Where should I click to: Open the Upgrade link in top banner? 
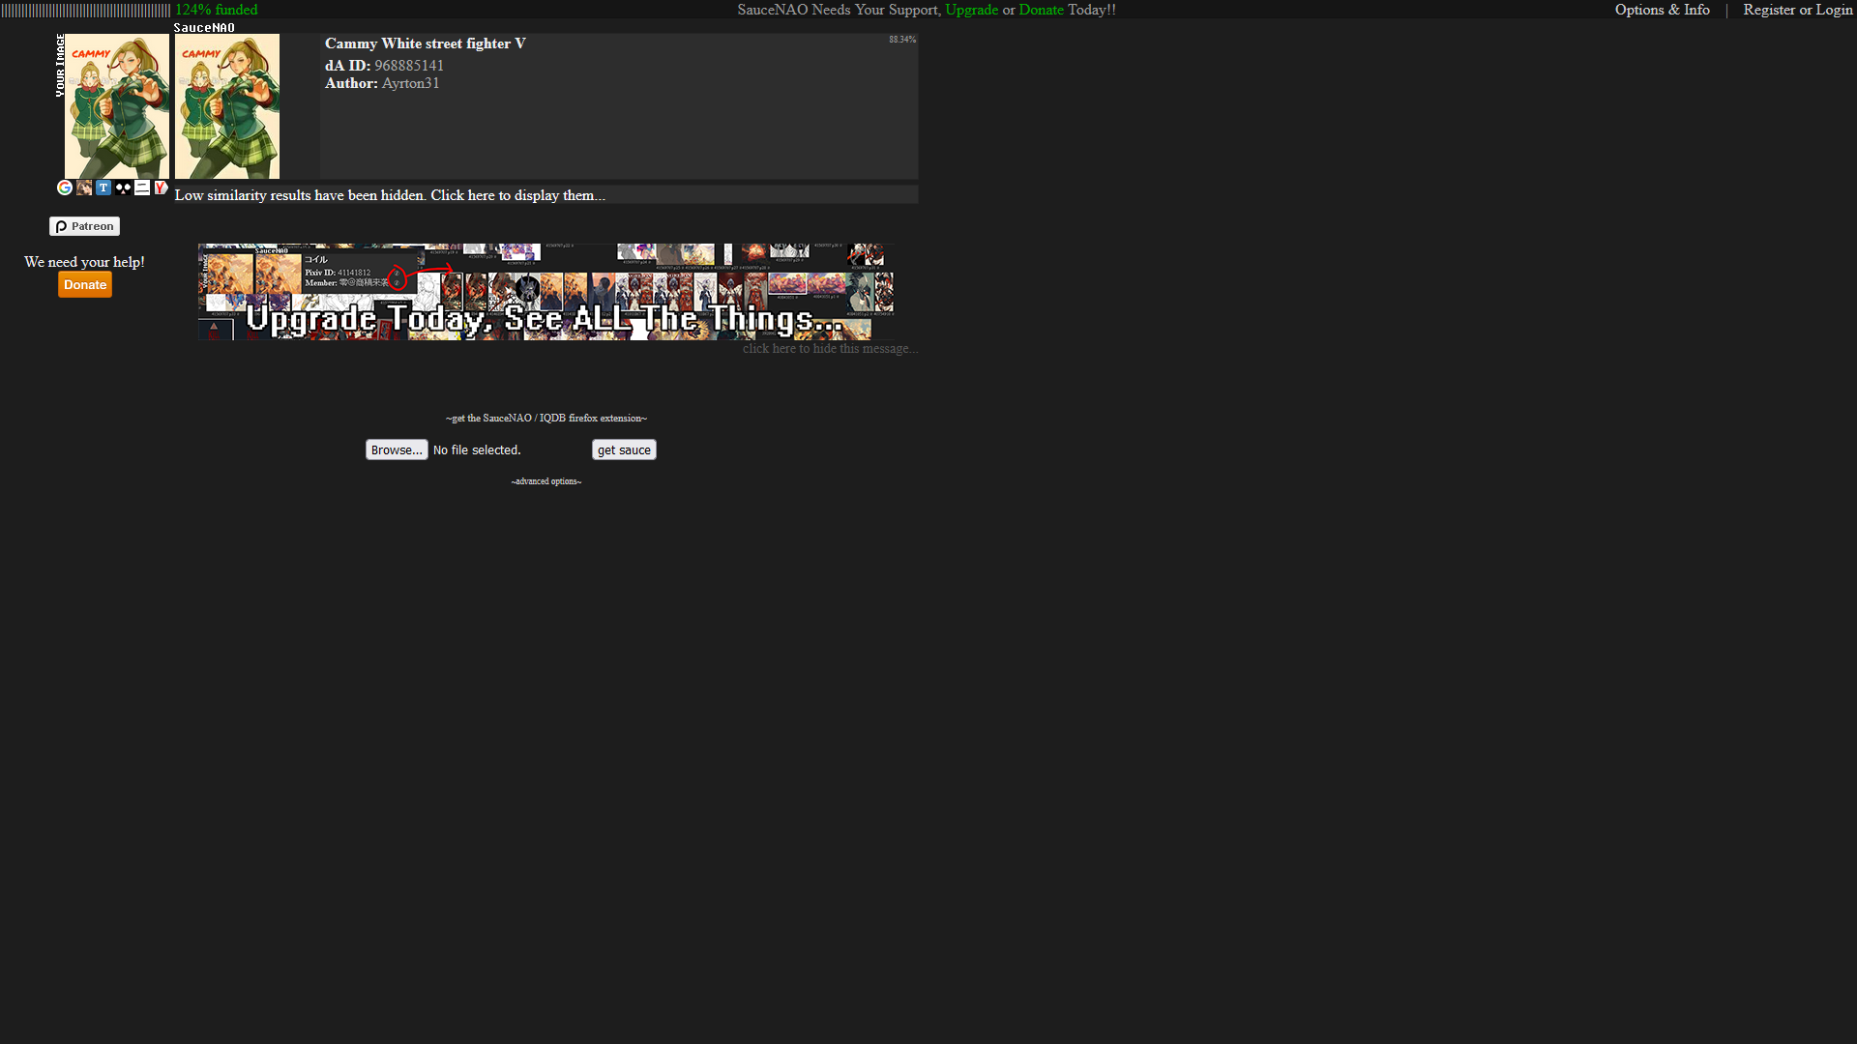tap(971, 10)
